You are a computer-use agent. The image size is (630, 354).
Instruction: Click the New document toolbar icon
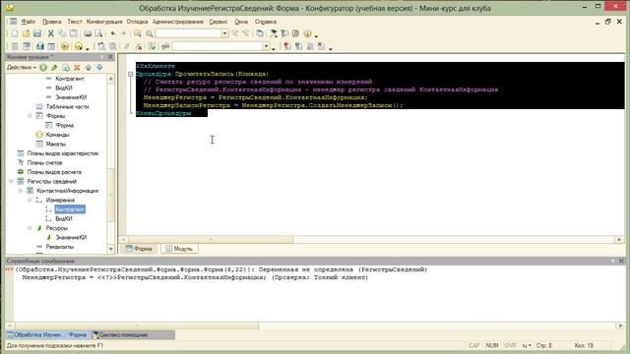pyautogui.click(x=15, y=34)
